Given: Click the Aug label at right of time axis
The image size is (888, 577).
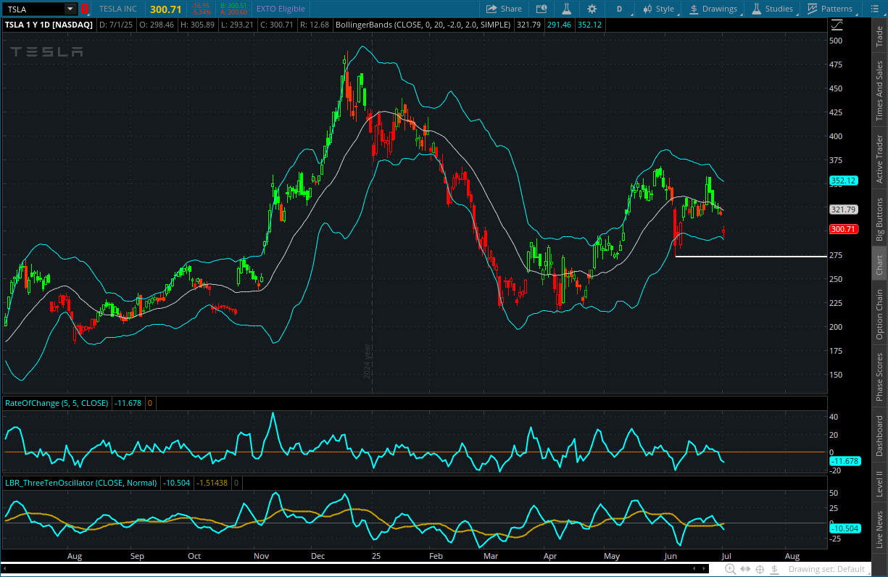Looking at the screenshot, I should (792, 556).
